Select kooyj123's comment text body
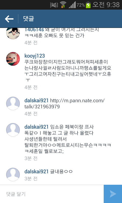This screenshot has height=203, width=122. coord(68,71)
